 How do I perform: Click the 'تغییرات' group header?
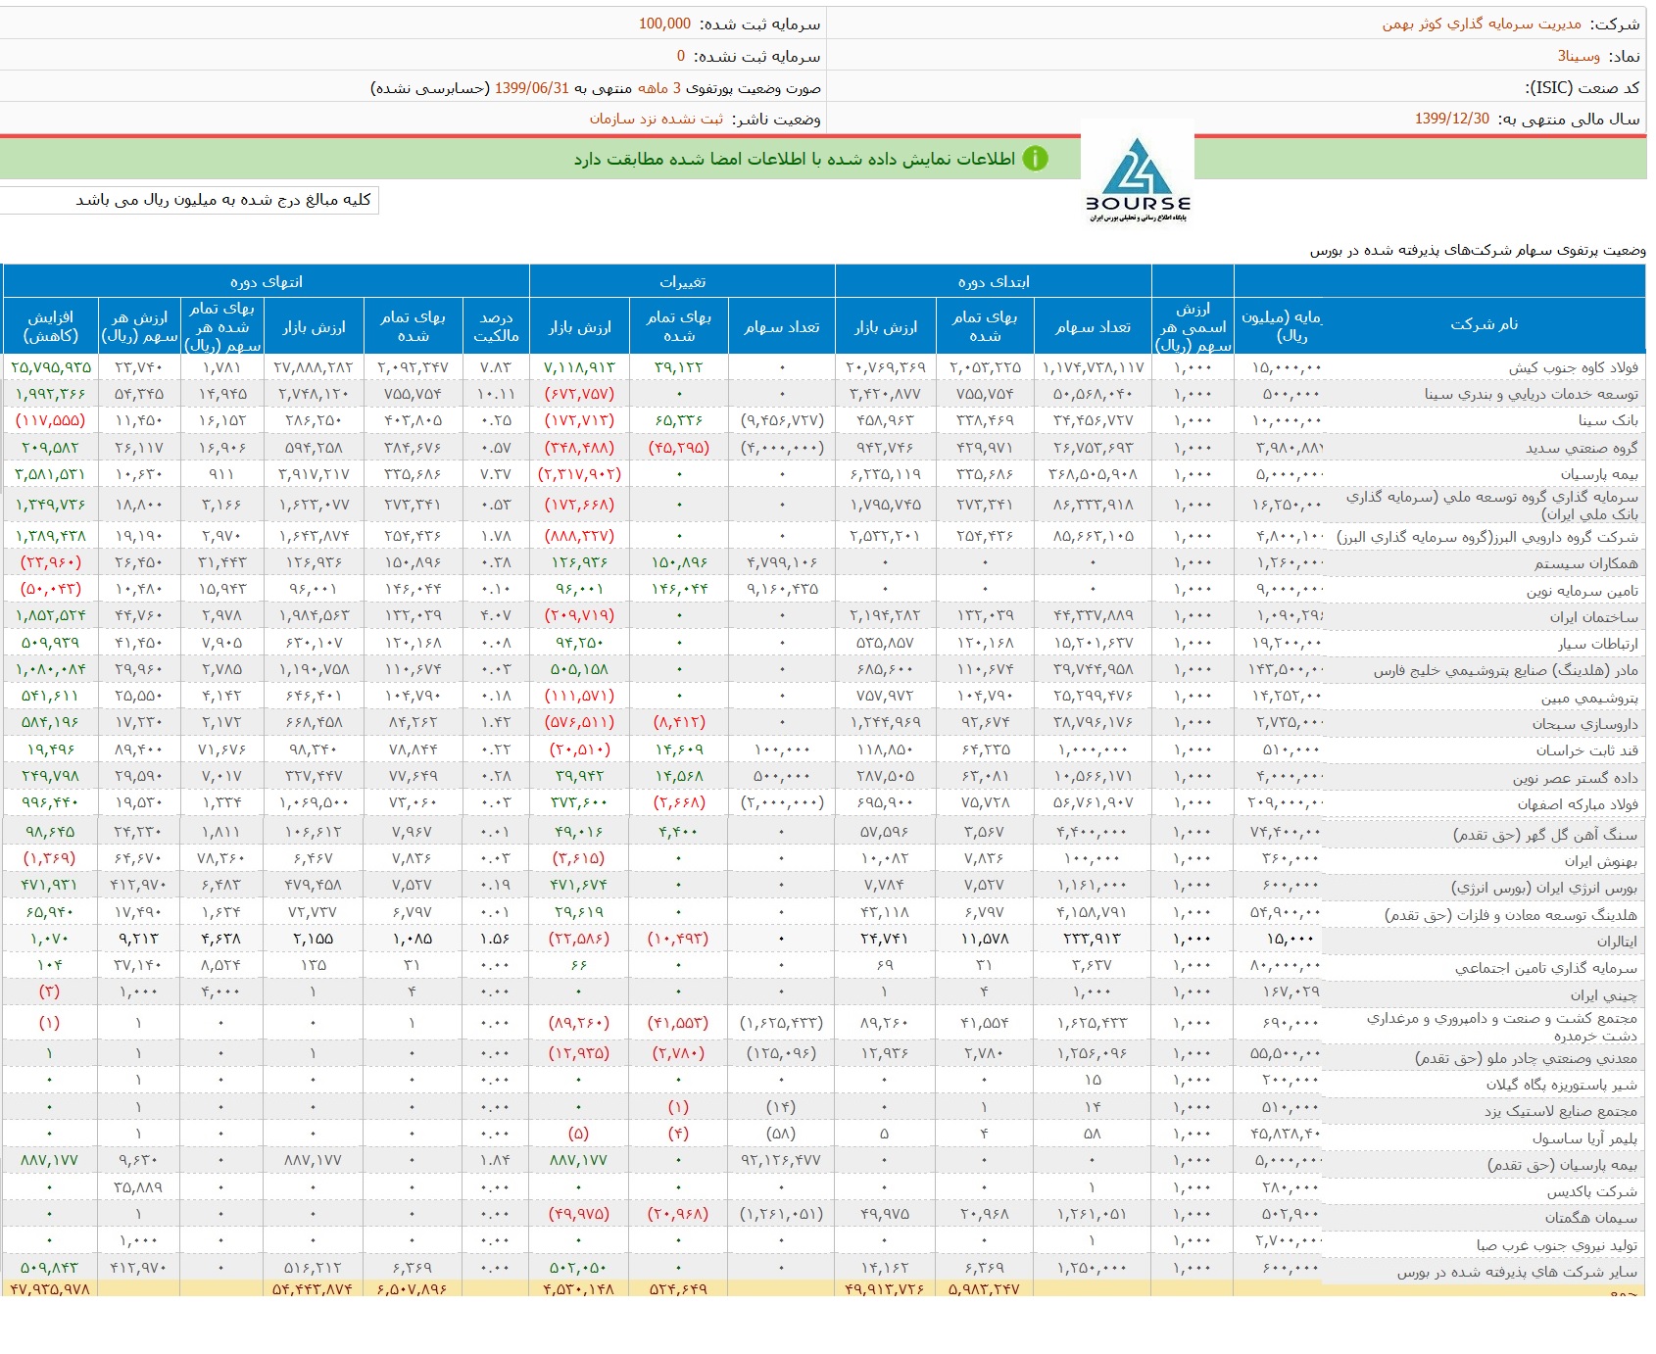click(x=682, y=282)
